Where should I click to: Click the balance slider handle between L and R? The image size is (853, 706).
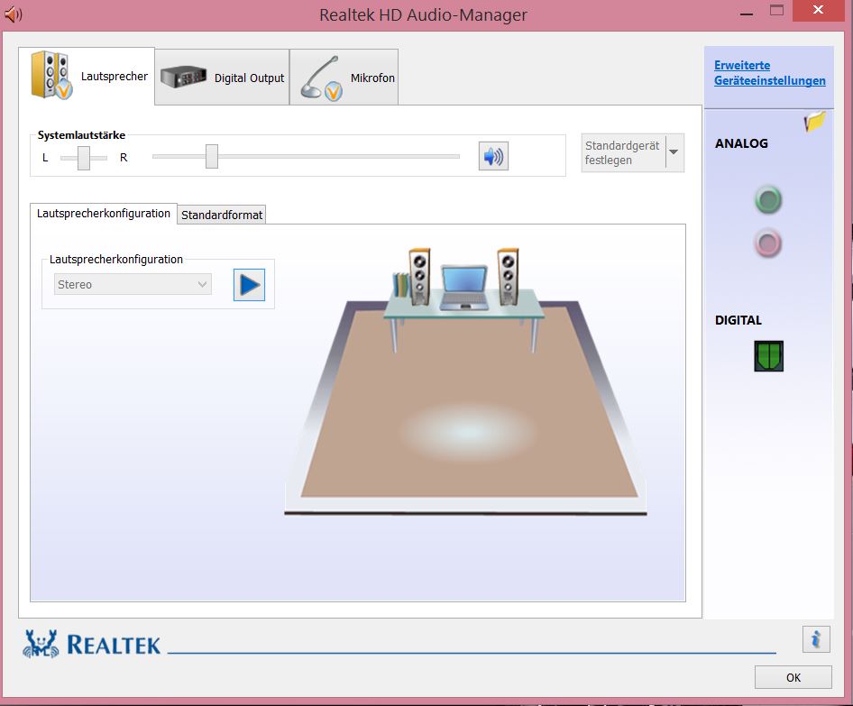83,158
